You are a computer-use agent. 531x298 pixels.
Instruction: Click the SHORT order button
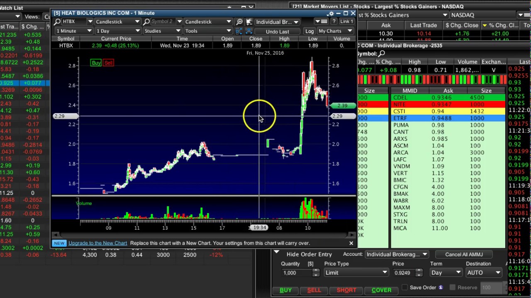346,290
